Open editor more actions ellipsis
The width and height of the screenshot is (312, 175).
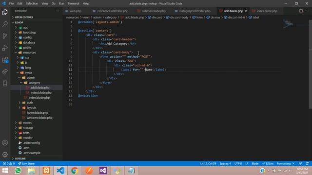pos(307,11)
